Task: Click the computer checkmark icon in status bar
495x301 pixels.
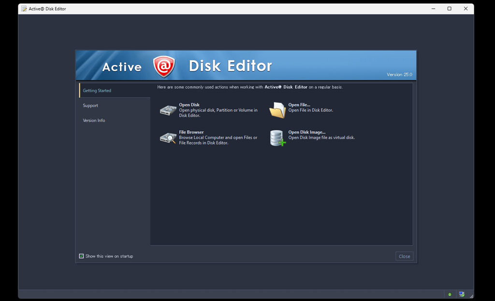Action: (x=462, y=294)
